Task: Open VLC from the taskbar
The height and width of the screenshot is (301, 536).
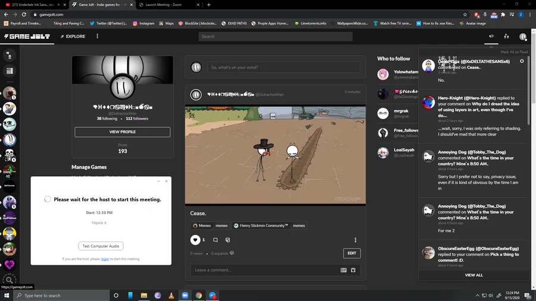Action: [172, 296]
